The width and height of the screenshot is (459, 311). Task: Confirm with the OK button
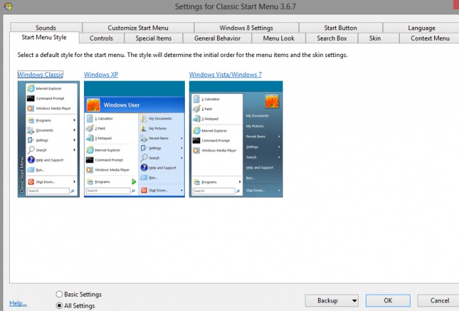click(388, 301)
